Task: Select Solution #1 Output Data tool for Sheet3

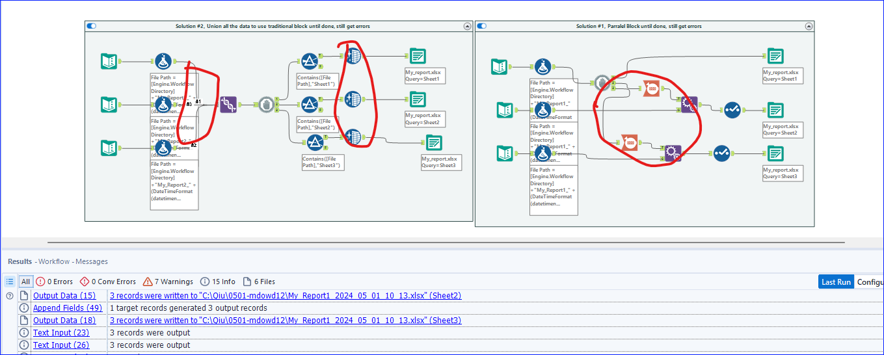Action: point(775,153)
